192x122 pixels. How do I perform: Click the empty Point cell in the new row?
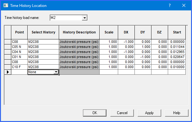19,72
